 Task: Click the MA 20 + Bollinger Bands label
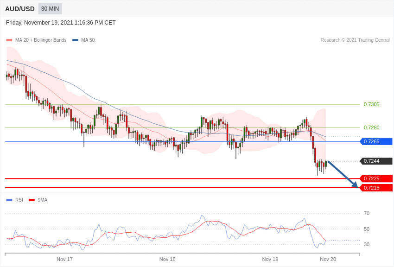click(41, 40)
